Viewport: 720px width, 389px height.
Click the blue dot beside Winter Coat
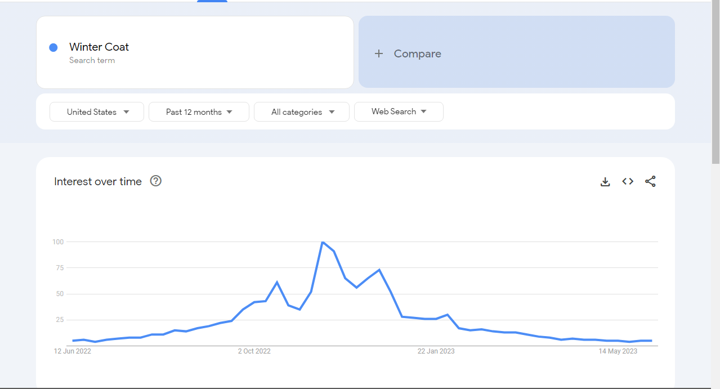coord(53,47)
